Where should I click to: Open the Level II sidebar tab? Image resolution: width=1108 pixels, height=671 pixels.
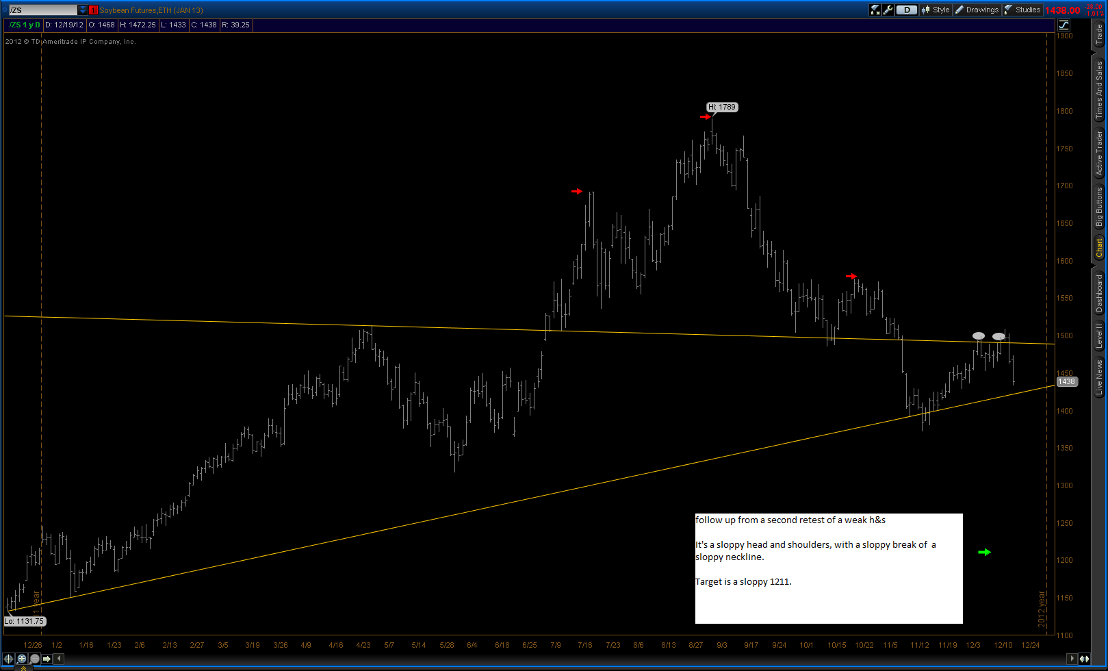[x=1098, y=335]
